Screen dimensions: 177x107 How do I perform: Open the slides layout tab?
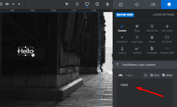153,5
